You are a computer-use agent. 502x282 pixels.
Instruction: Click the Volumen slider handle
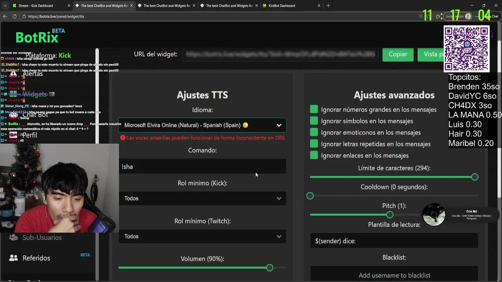(x=269, y=268)
